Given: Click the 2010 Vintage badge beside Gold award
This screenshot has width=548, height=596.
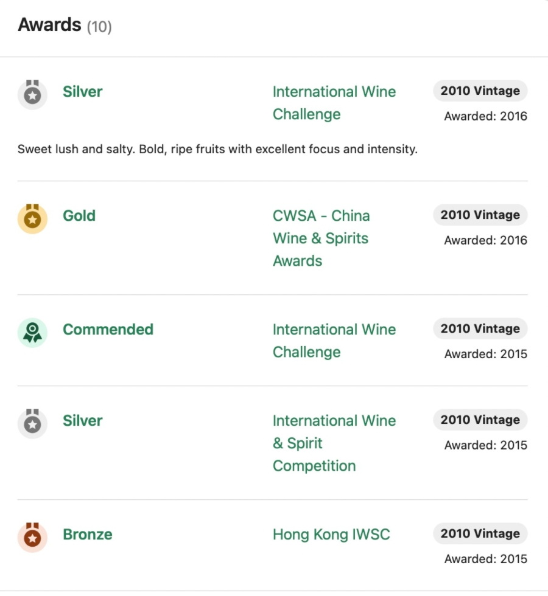Looking at the screenshot, I should click(x=480, y=215).
